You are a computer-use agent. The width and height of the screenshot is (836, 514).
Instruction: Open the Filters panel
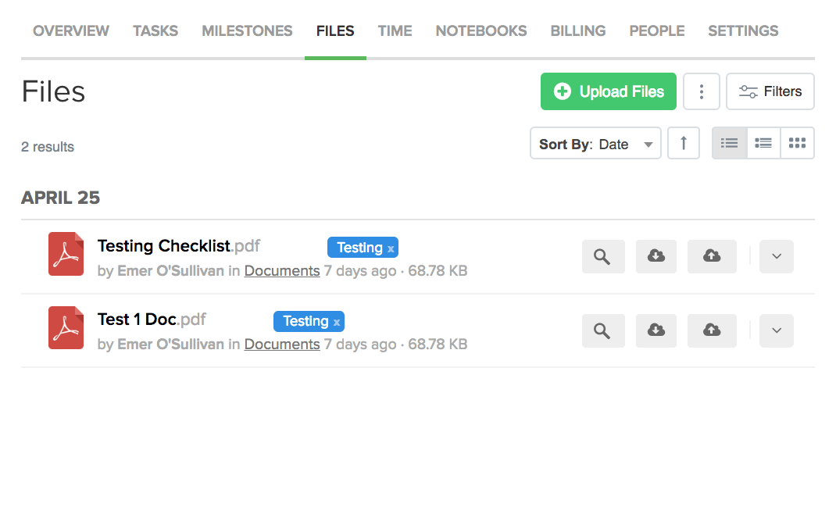770,91
